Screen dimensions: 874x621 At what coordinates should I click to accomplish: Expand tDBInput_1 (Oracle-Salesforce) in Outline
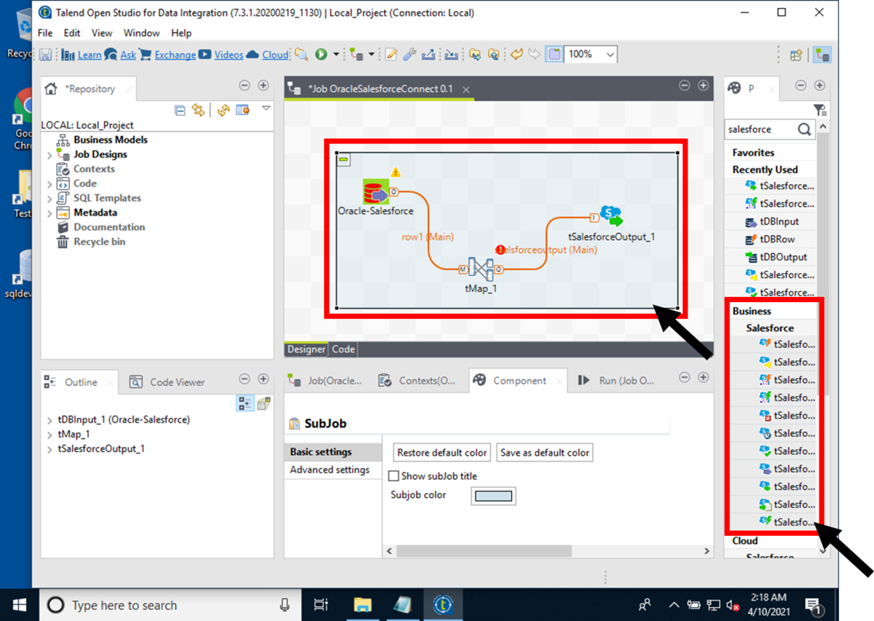(x=50, y=420)
